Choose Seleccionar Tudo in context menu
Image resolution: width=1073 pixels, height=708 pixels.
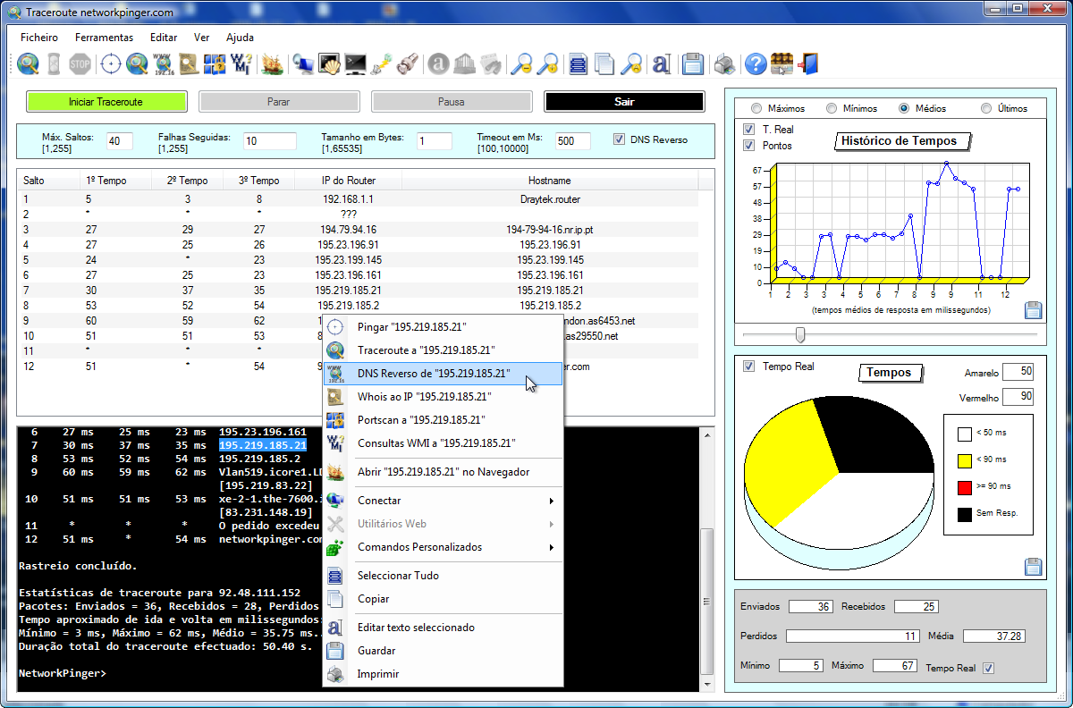pos(443,576)
